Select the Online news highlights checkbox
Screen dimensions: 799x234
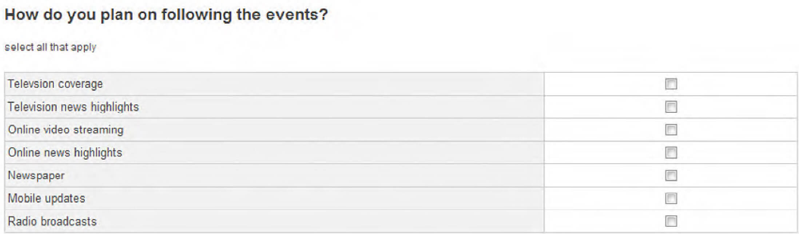671,153
